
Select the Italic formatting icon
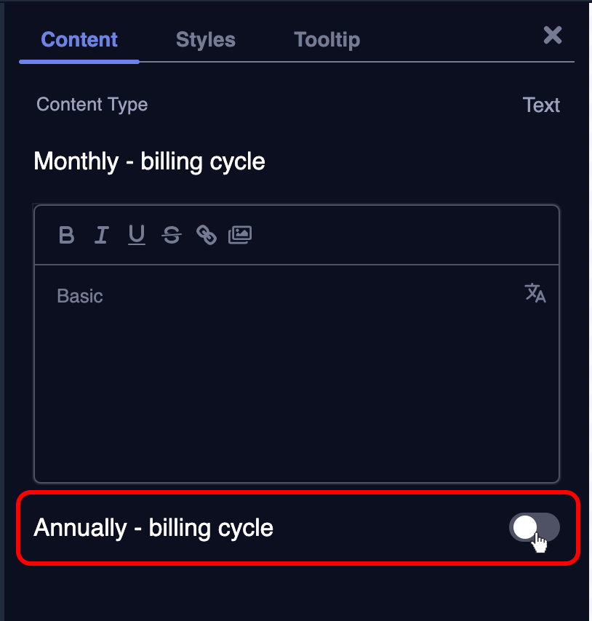(101, 235)
